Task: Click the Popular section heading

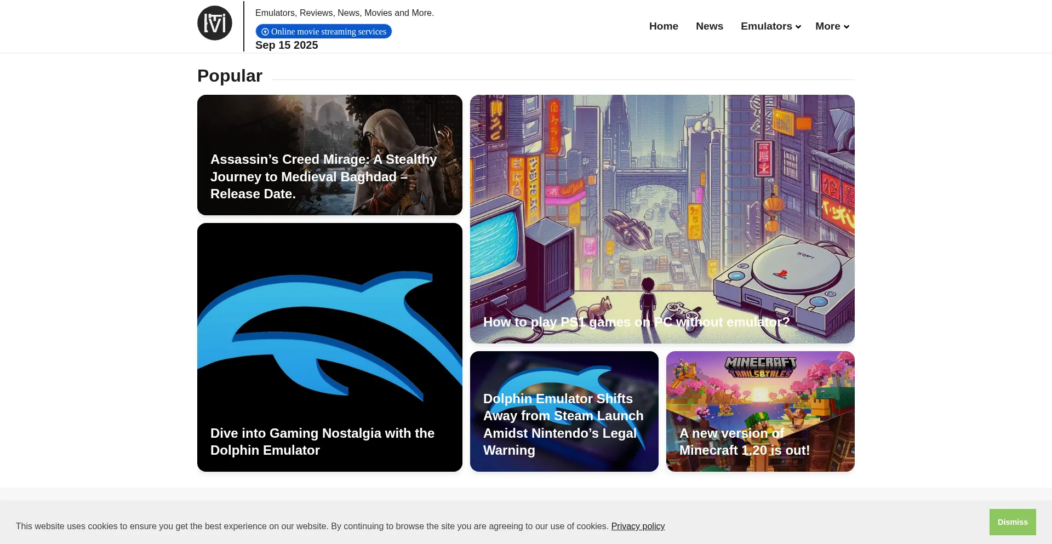Action: point(230,76)
